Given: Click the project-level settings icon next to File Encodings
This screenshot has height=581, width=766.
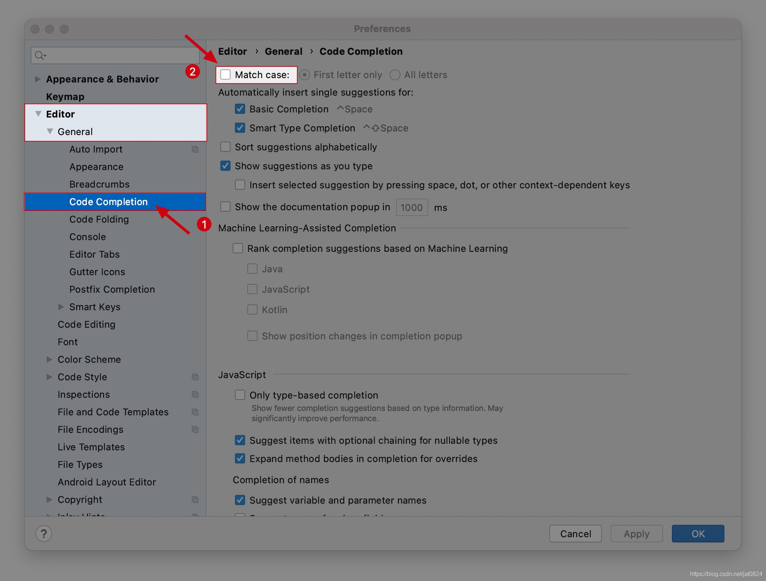Looking at the screenshot, I should click(x=195, y=430).
